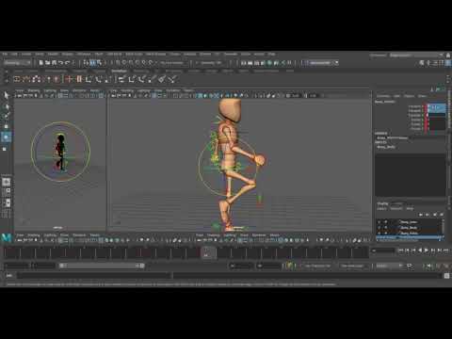
Task: Toggle the Channel Box sidebar icon highlighted blue
Action: tap(449, 63)
